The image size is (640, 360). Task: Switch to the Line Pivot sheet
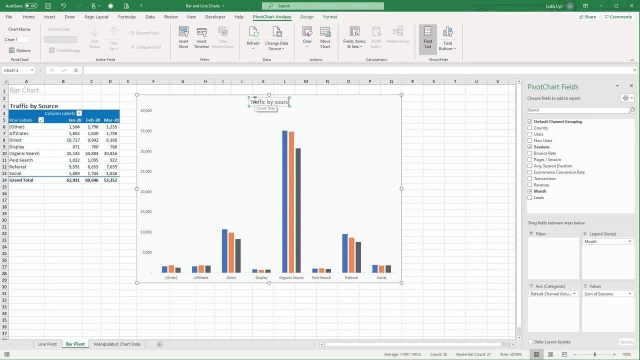[x=47, y=344]
